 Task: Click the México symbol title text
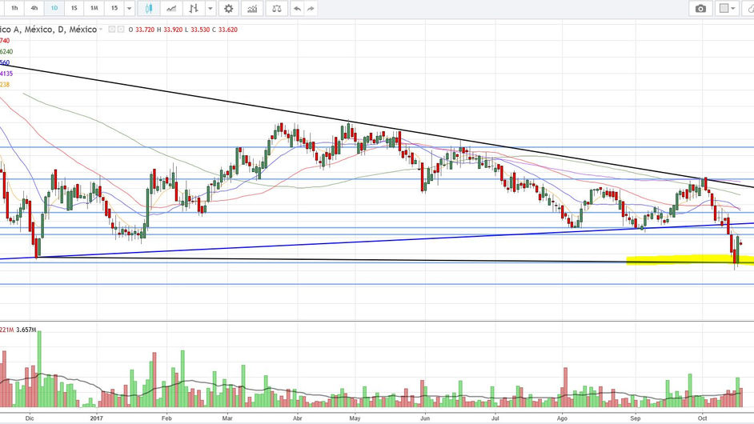click(x=49, y=30)
